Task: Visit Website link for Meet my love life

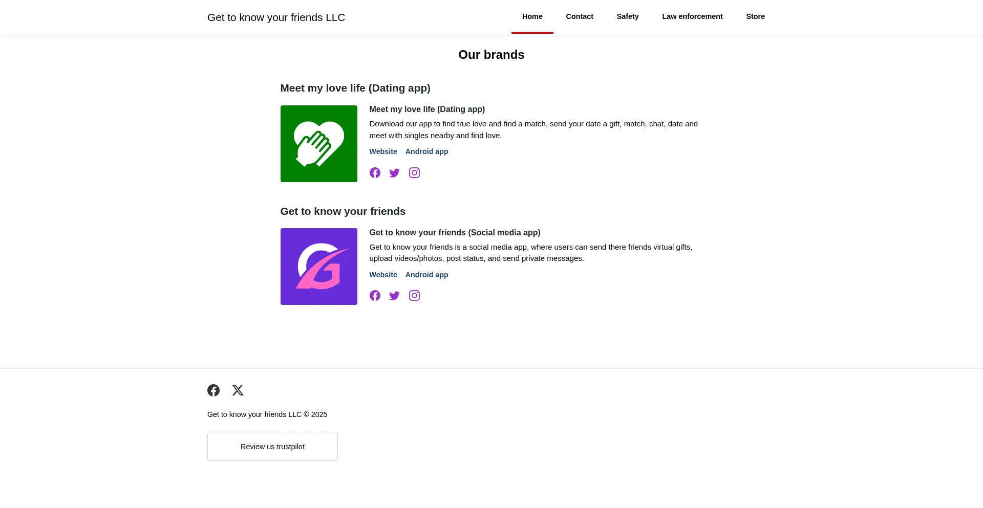Action: 383,151
